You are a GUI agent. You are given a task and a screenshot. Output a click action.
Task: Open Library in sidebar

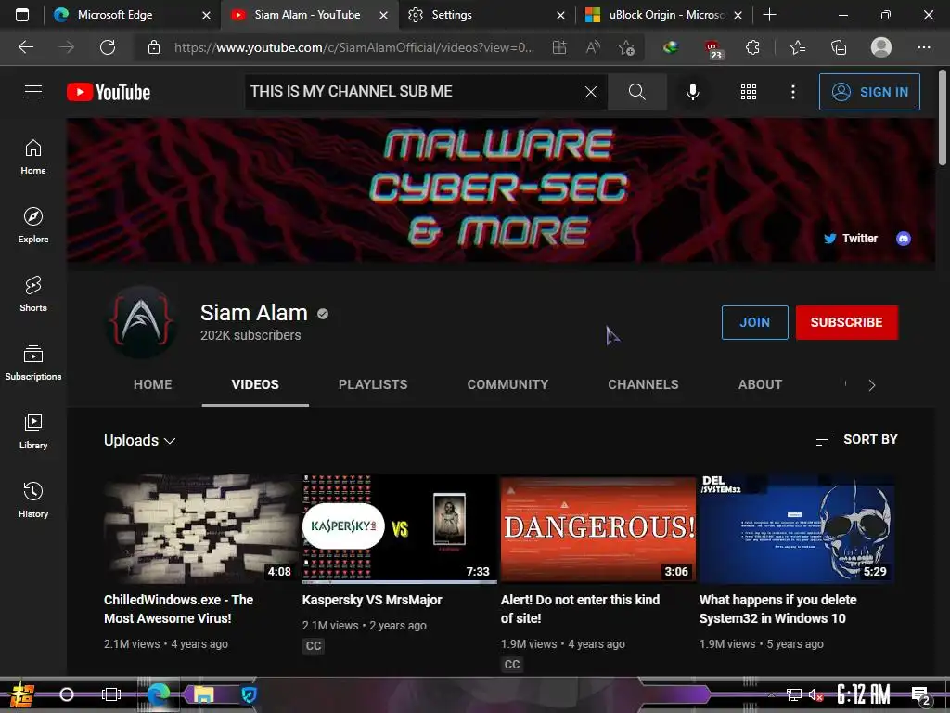coord(33,431)
